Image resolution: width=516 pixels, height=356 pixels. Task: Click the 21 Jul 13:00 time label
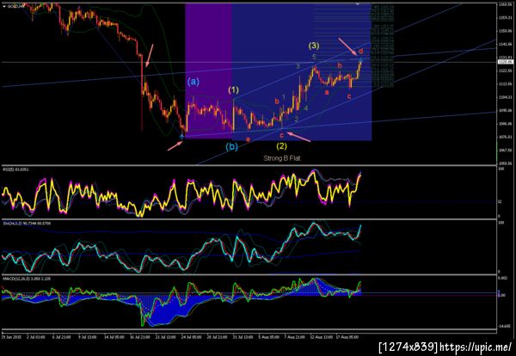pyautogui.click(x=165, y=337)
